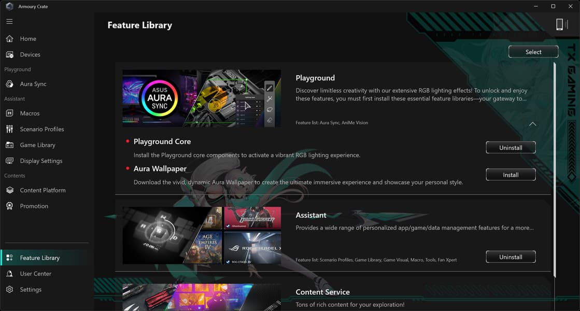Click the Aura Sync Playground thumbnail
The image size is (580, 311).
(x=202, y=98)
